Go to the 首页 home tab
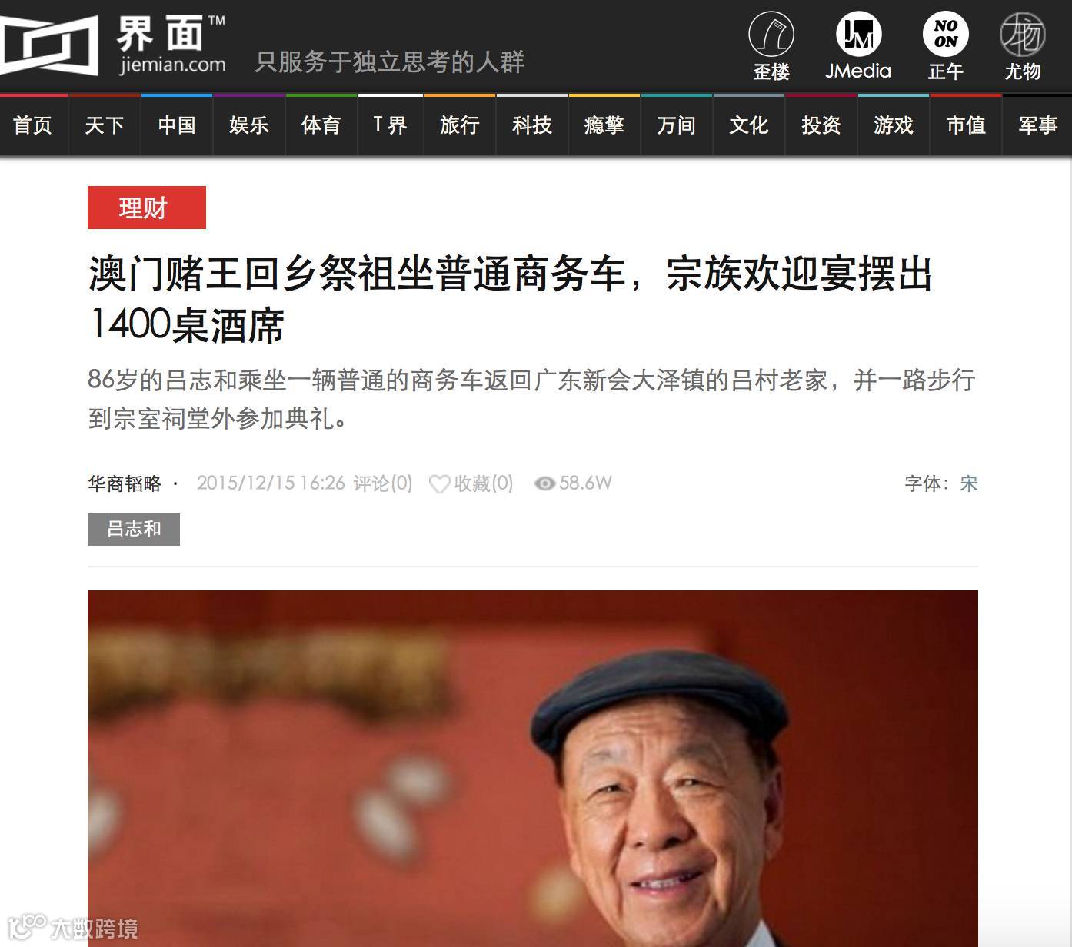The height and width of the screenshot is (947, 1072). pyautogui.click(x=32, y=125)
